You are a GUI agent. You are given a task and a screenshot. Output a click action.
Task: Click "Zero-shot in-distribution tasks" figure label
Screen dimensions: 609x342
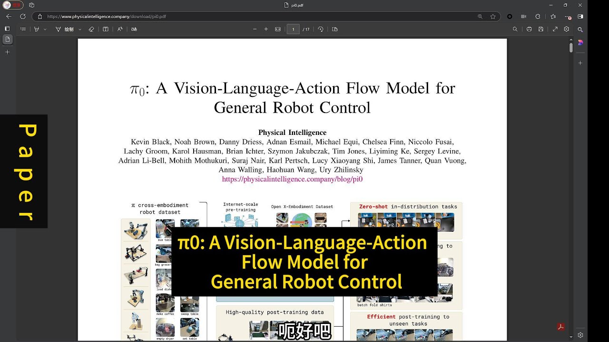pos(408,207)
